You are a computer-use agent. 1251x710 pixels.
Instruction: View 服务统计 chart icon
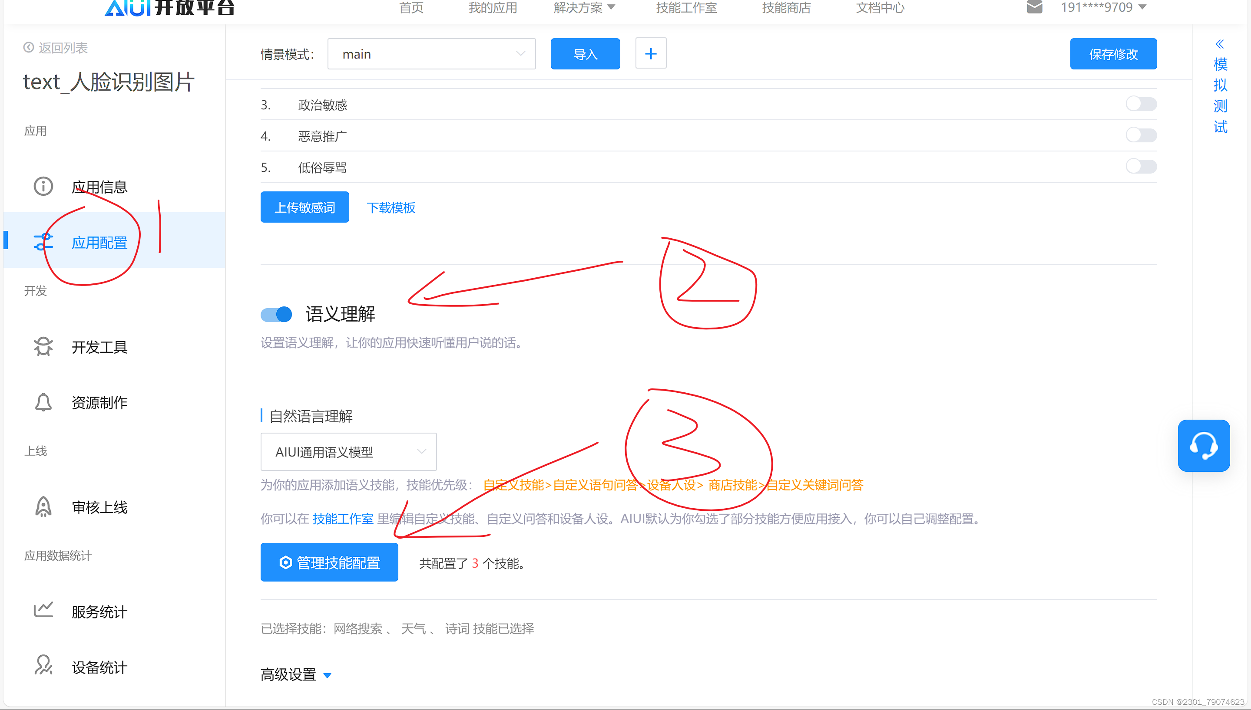click(x=43, y=610)
